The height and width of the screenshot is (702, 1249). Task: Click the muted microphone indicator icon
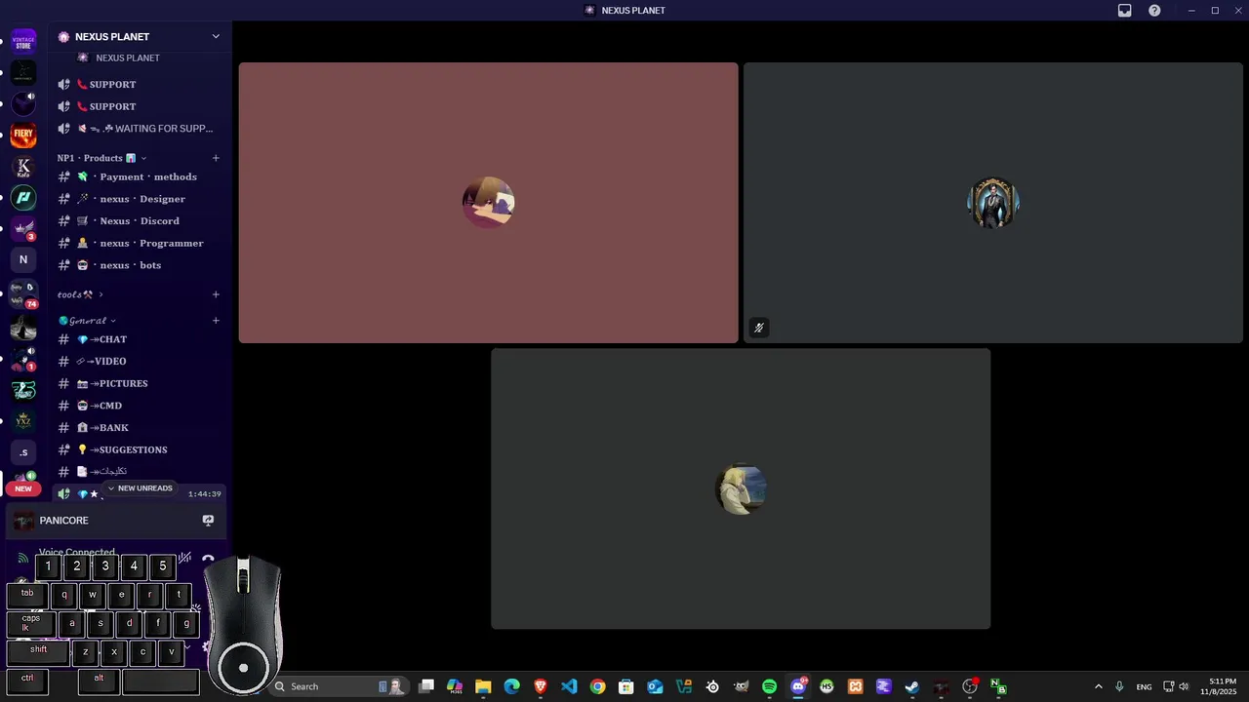(758, 328)
